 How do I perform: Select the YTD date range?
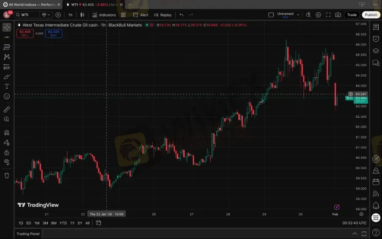pos(63,223)
